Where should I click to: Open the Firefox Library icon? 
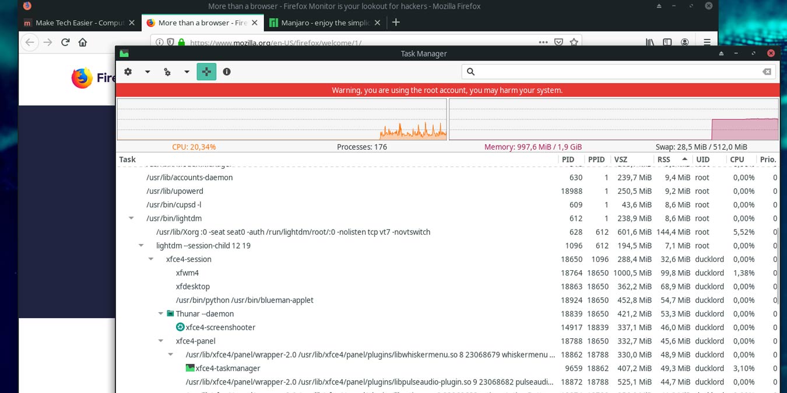point(649,42)
